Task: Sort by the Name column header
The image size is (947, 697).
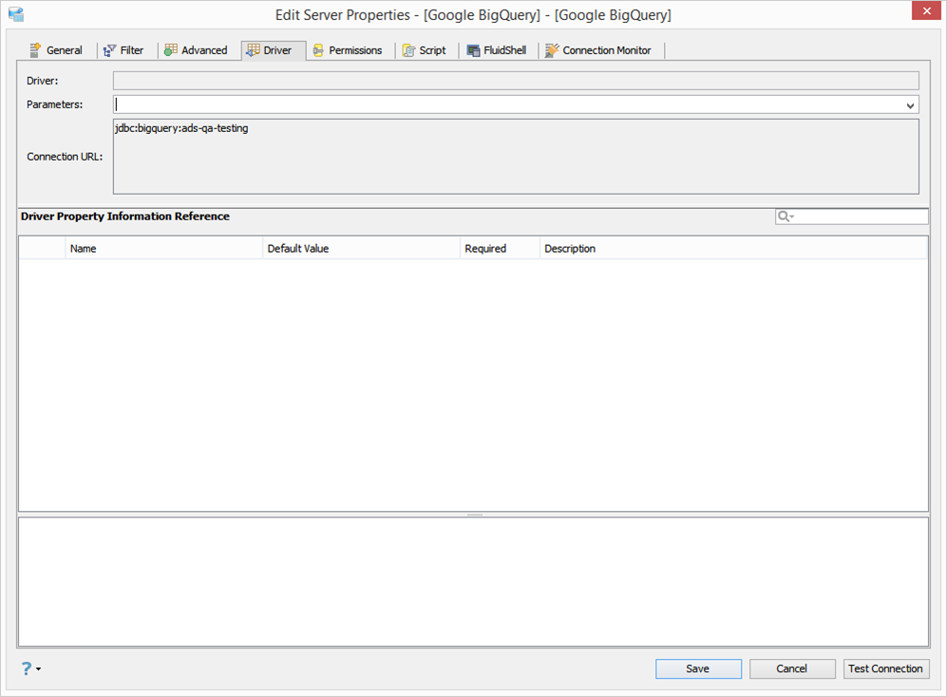Action: pyautogui.click(x=163, y=248)
